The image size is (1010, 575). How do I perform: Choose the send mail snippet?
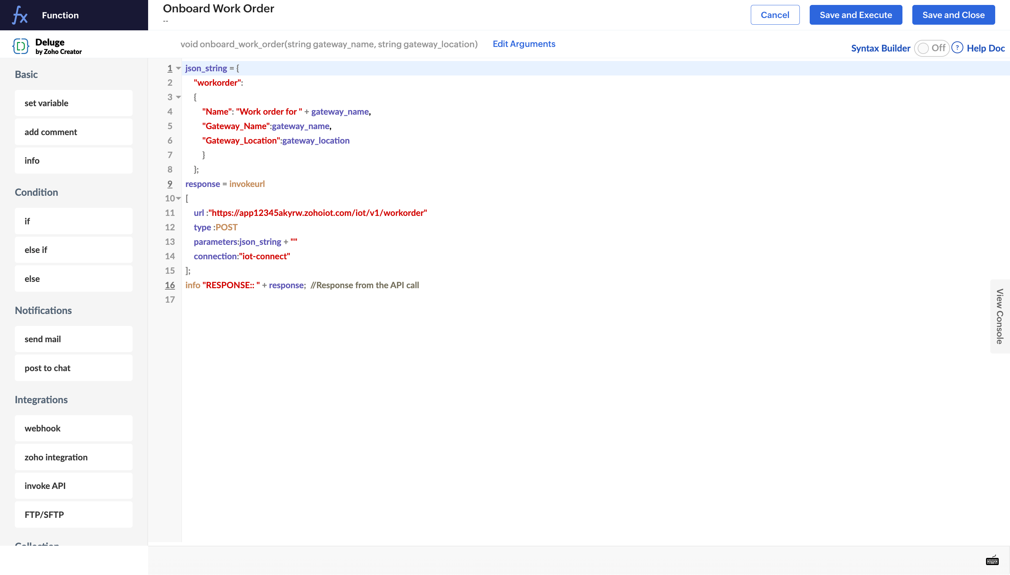(x=73, y=339)
